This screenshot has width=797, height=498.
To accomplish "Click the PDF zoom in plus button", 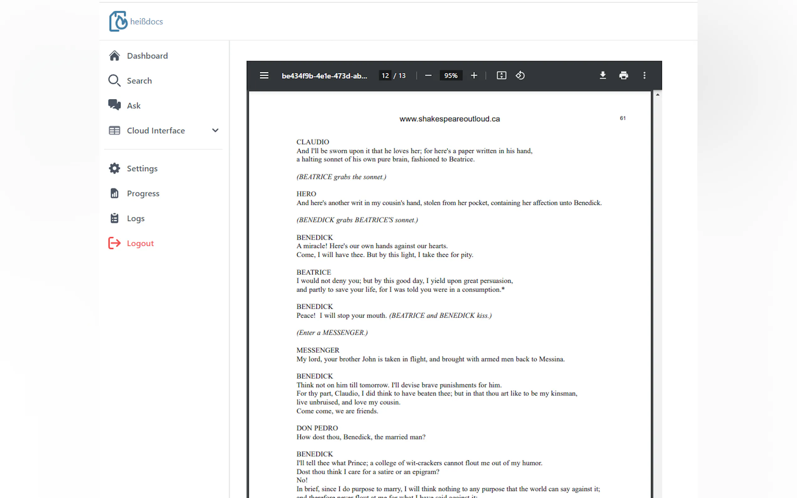I will (x=474, y=76).
